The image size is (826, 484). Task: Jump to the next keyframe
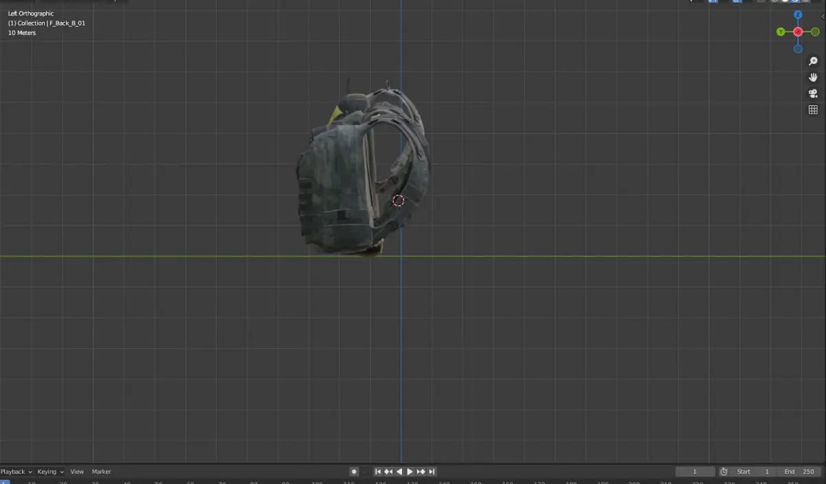[x=421, y=472]
